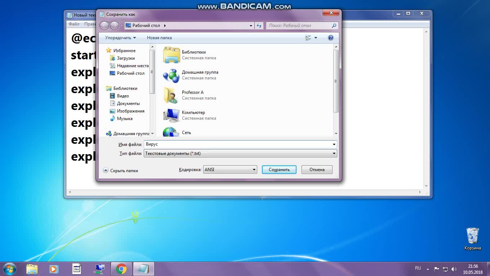The image size is (490, 276).
Task: Create folder with Новая папка
Action: (159, 38)
